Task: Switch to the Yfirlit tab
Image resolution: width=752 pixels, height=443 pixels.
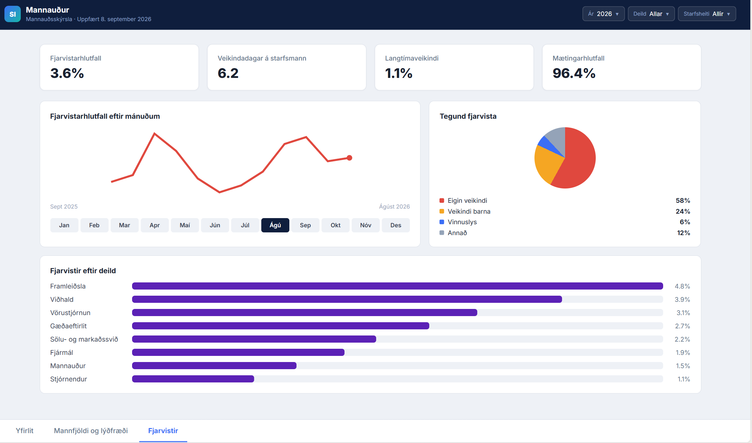Action: click(25, 431)
